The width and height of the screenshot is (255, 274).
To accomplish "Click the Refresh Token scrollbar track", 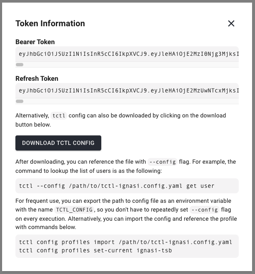I will pos(127,101).
